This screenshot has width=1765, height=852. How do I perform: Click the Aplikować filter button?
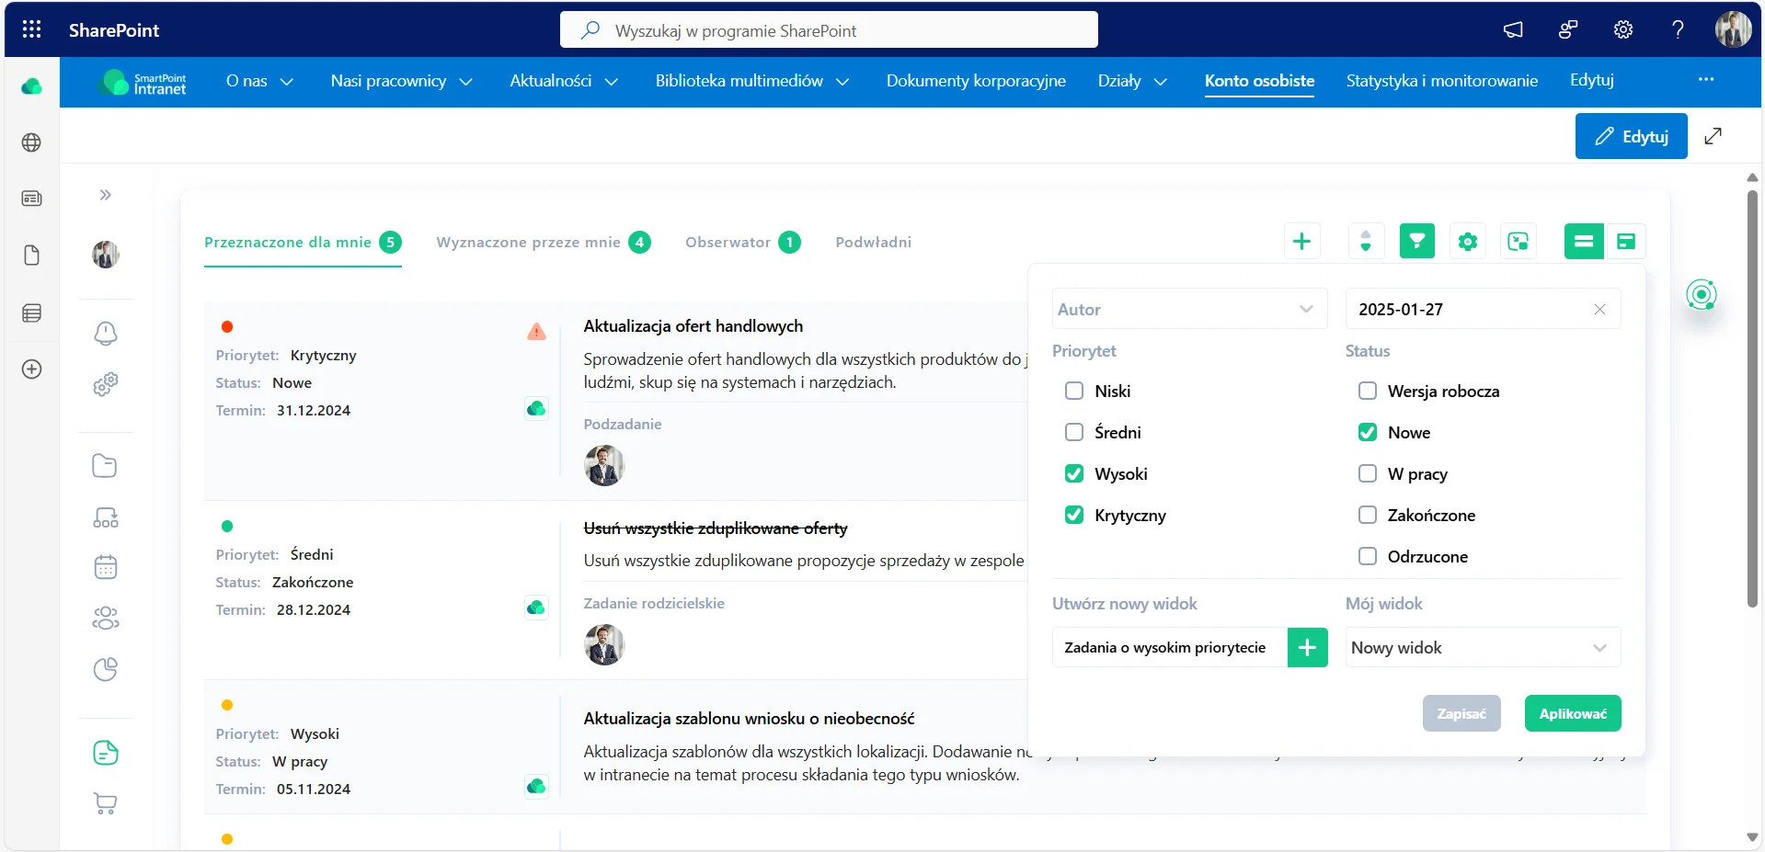[1573, 714]
